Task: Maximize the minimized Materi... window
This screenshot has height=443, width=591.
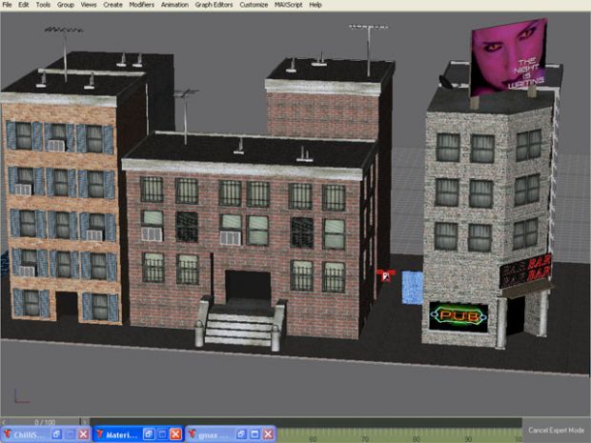Action: [162, 434]
